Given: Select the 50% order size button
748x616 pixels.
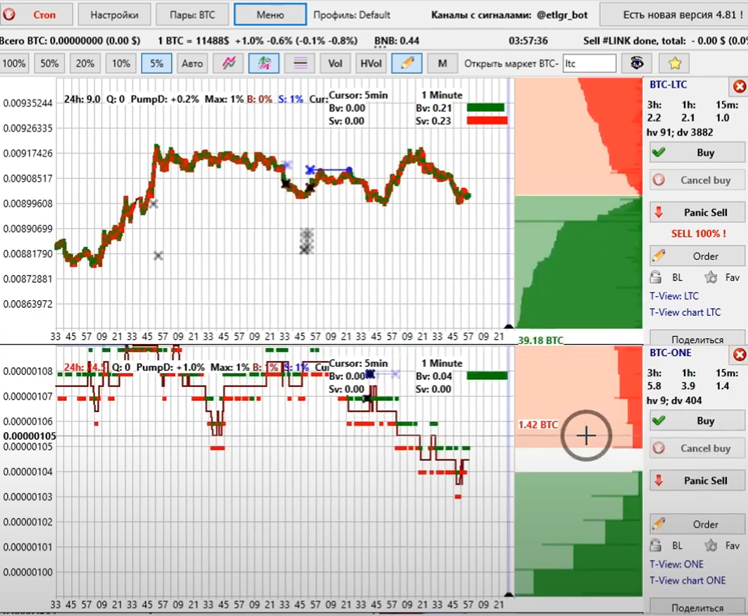Looking at the screenshot, I should pos(49,63).
